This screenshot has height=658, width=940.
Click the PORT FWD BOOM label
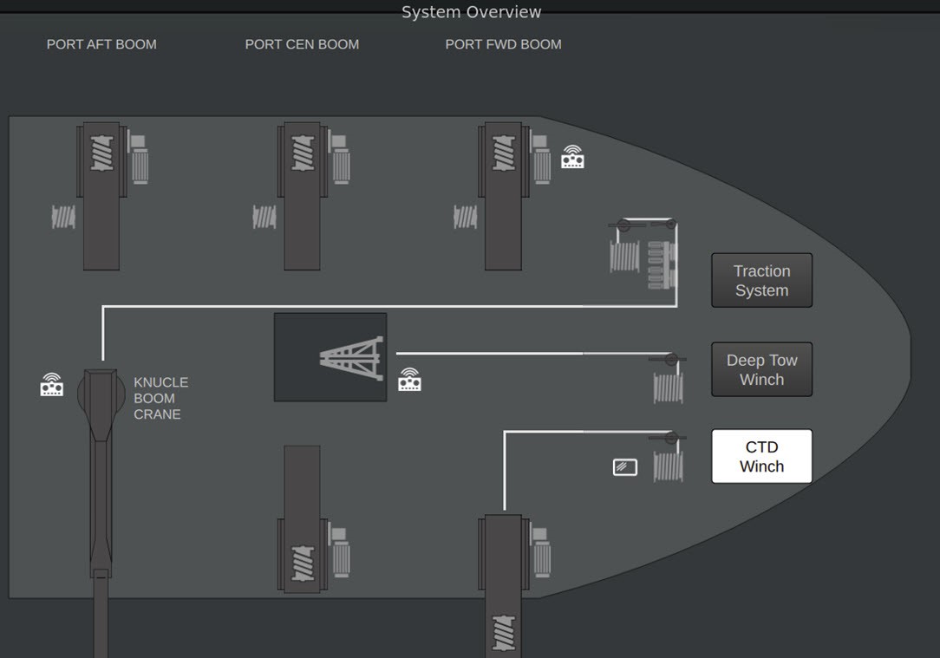(503, 44)
